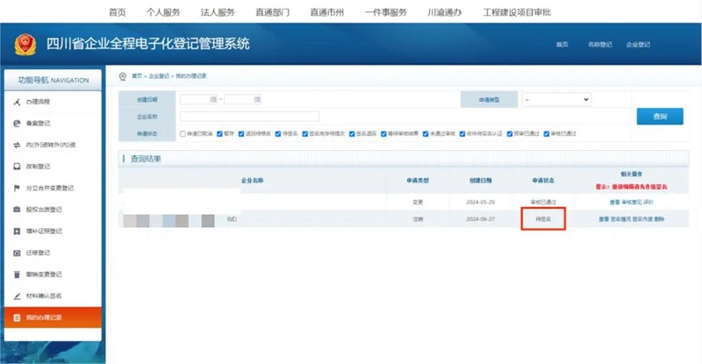This screenshot has height=364, width=702.
Task: Uncheck the 审核已通过 checkbox
Action: (x=547, y=134)
